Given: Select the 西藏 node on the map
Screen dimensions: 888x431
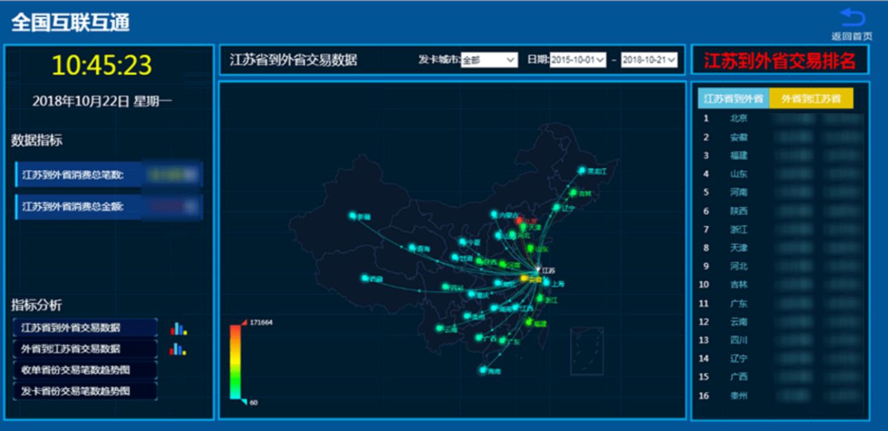Looking at the screenshot, I should pyautogui.click(x=365, y=278).
